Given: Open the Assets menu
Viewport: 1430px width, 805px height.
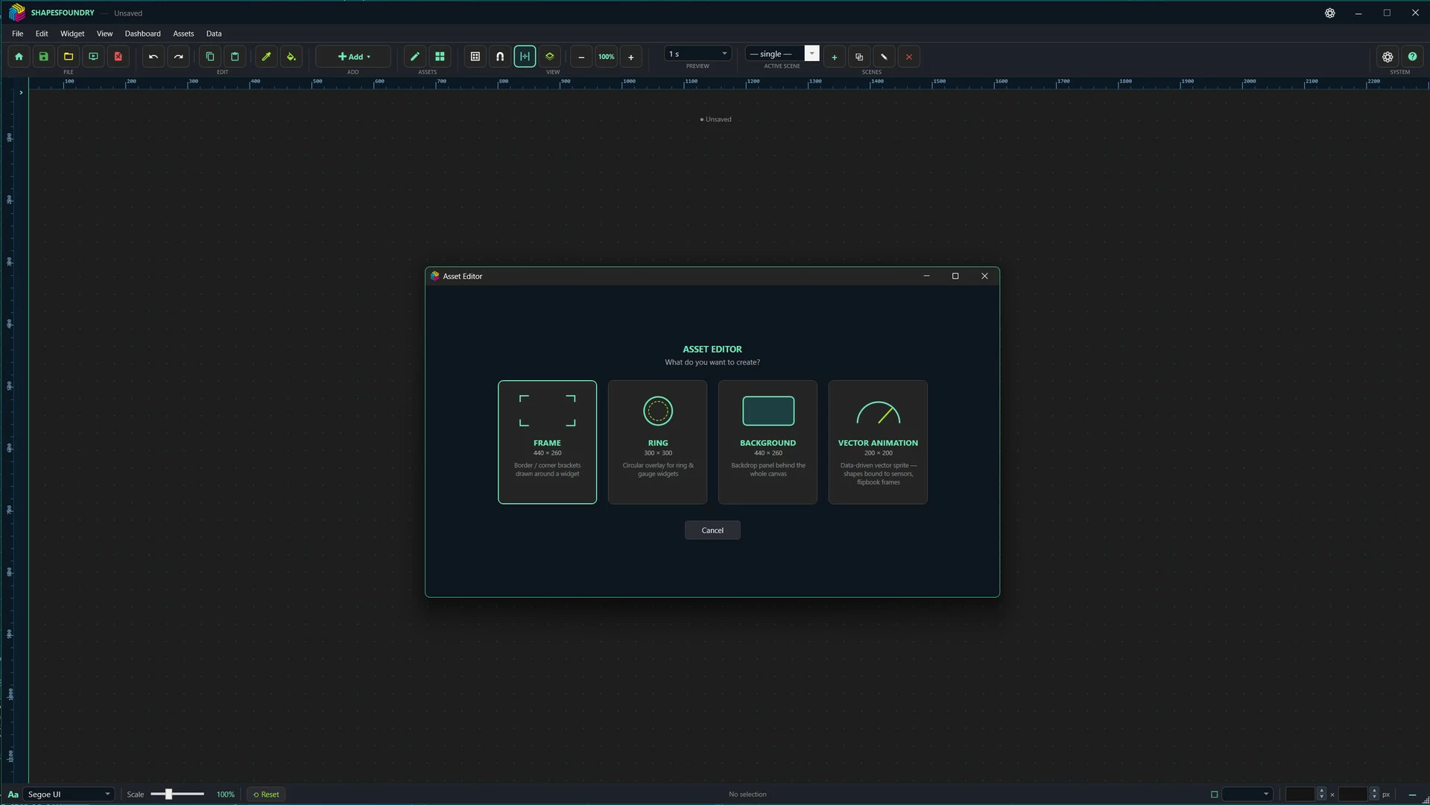Looking at the screenshot, I should (x=183, y=34).
